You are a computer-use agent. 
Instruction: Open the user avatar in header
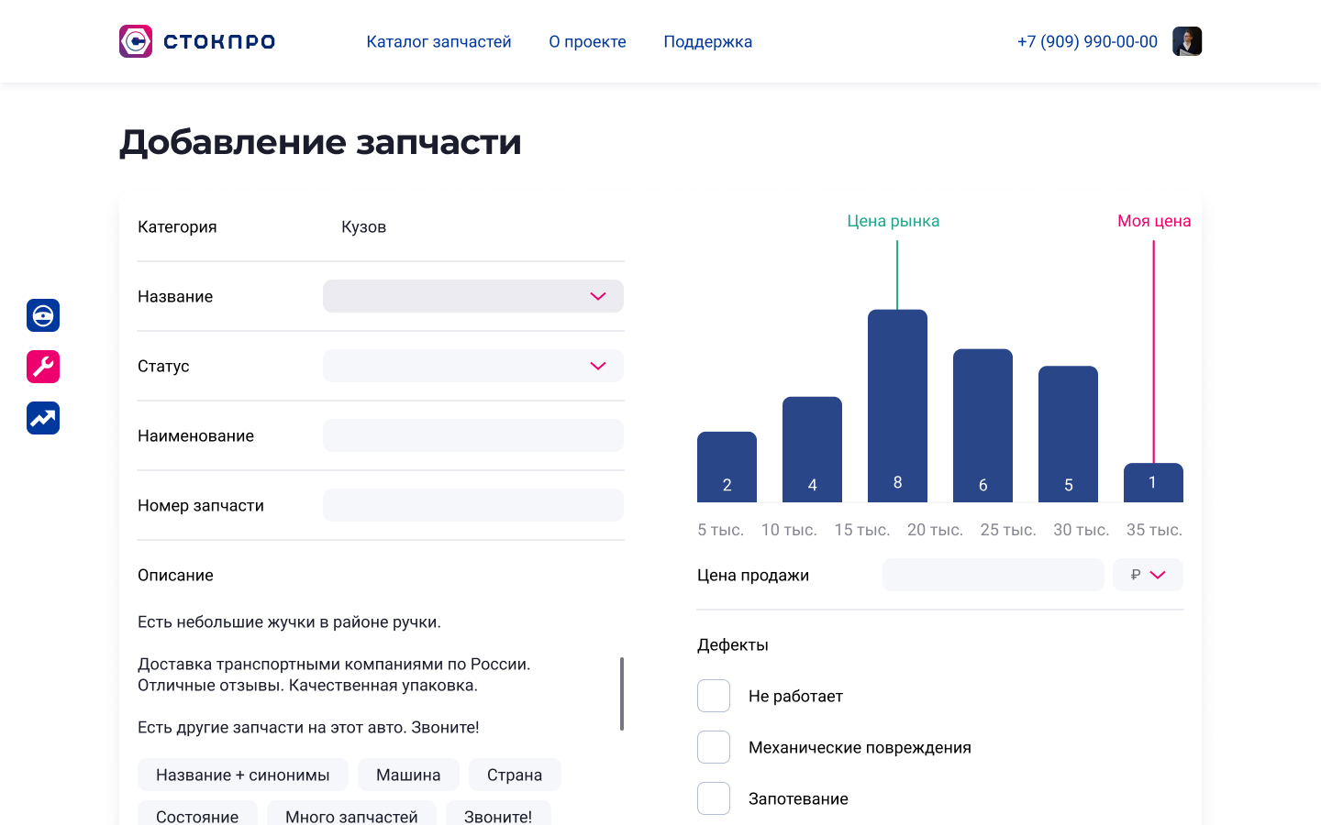[1187, 41]
